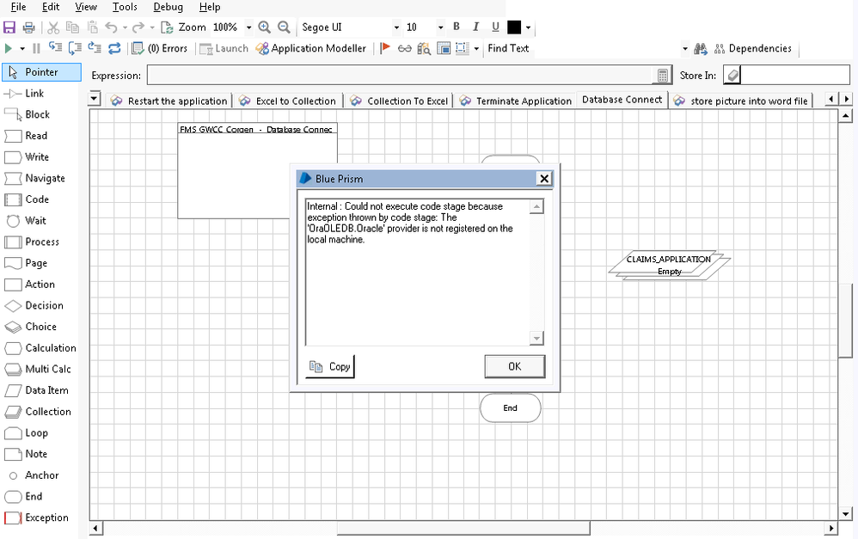Toggle Underline text formatting

click(495, 28)
